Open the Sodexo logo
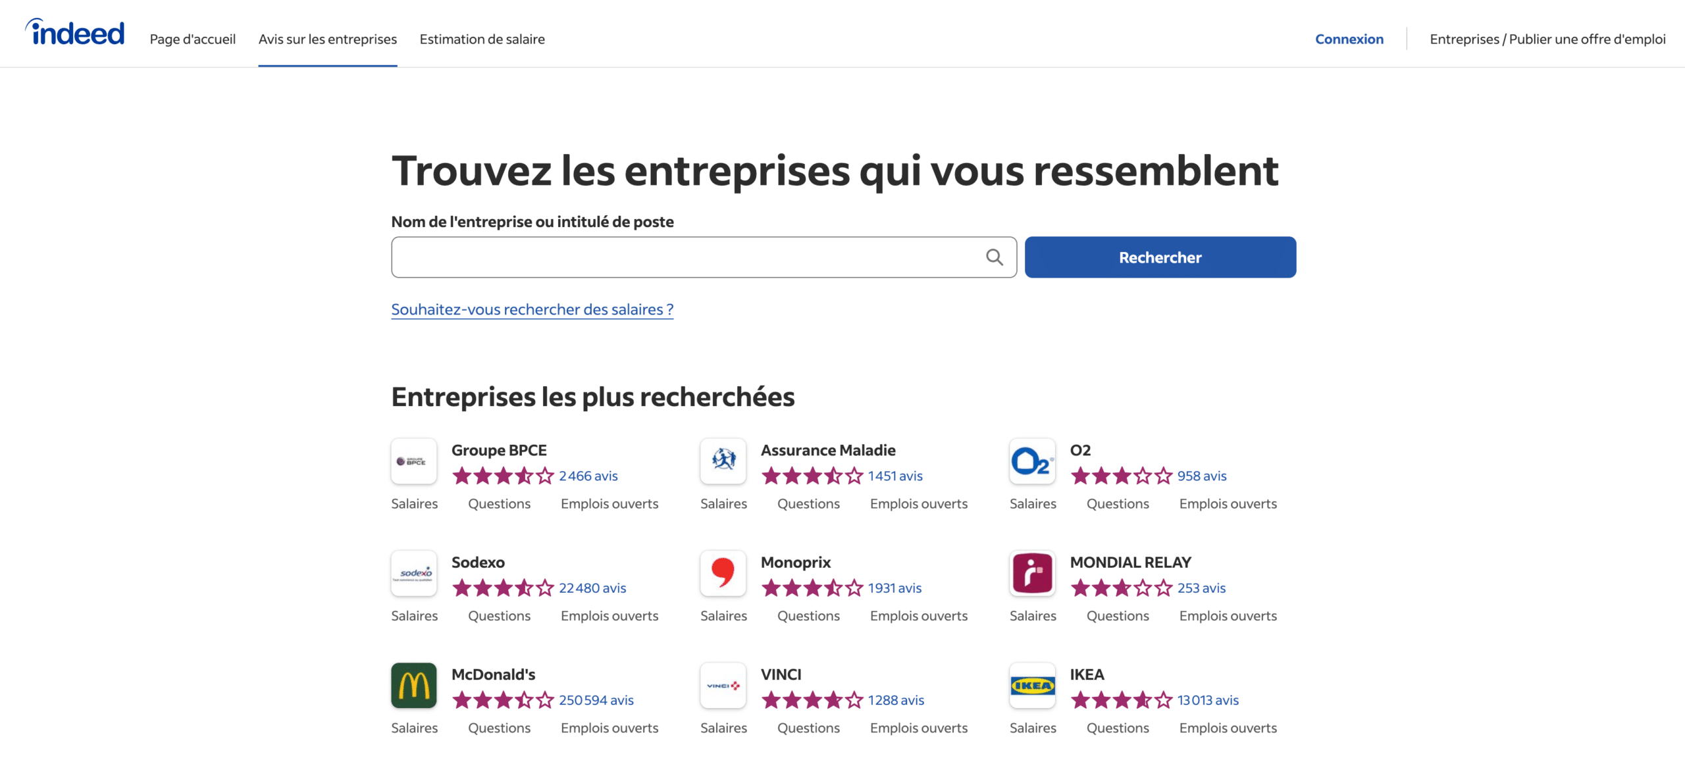 pos(414,574)
